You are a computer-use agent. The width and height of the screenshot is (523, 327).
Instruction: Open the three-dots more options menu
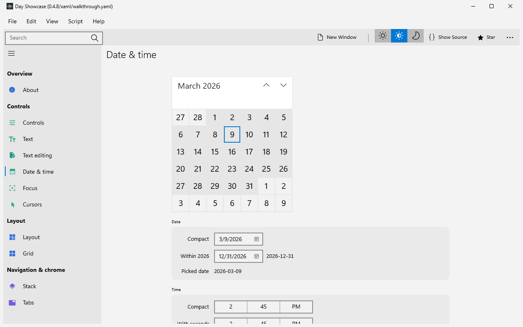pos(510,37)
